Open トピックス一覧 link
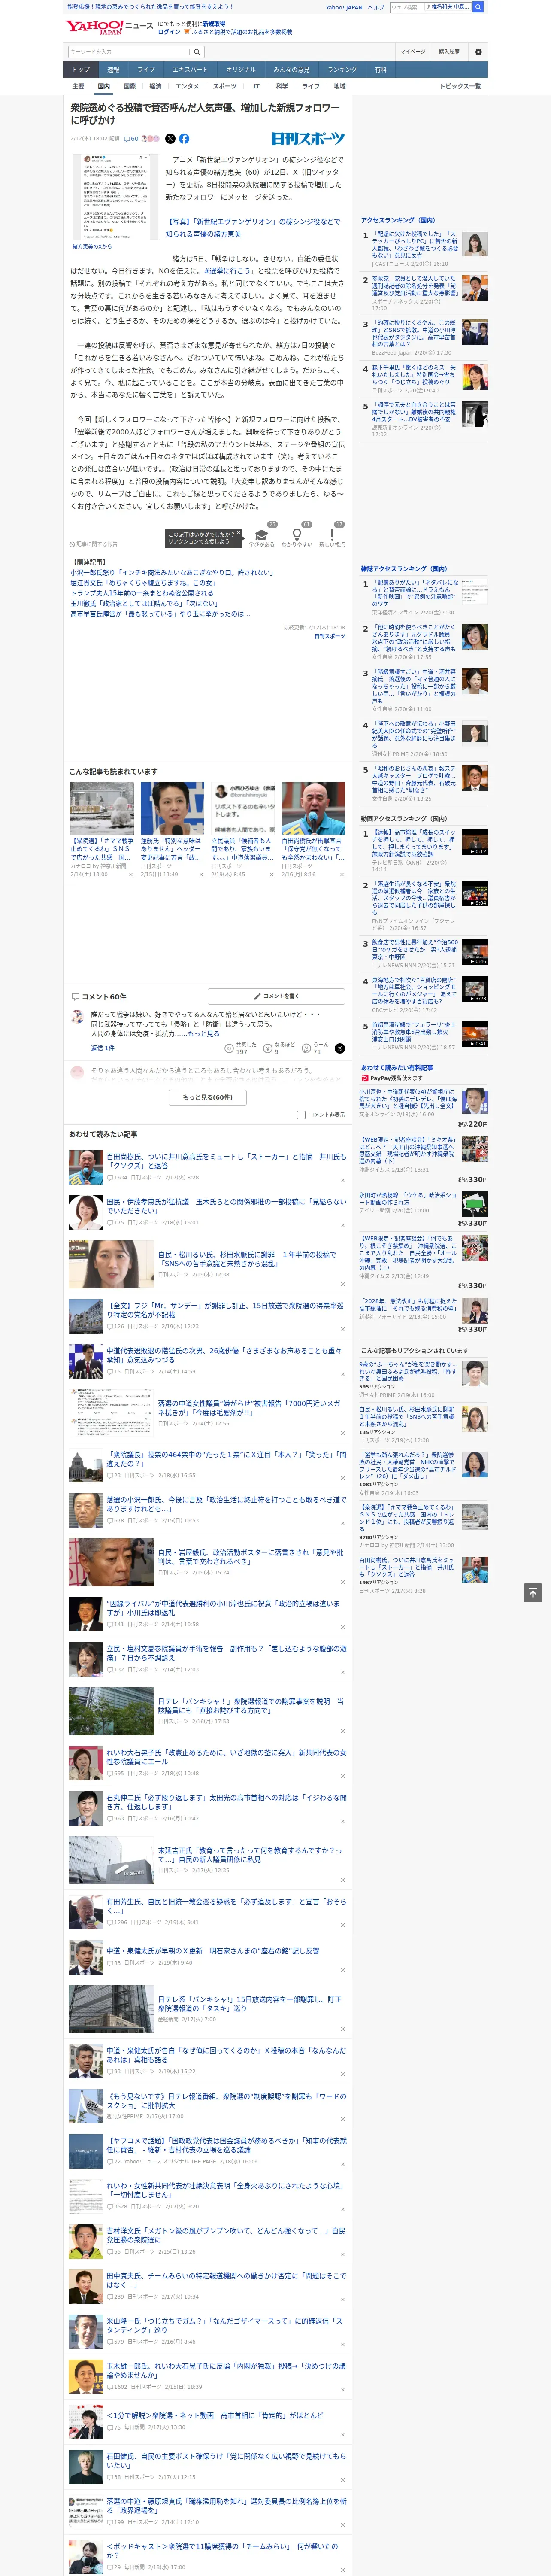This screenshot has height=2576, width=551. coord(460,87)
